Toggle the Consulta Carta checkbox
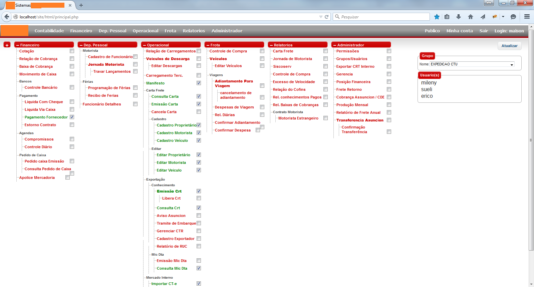Viewport: 534px width, 287px height. click(x=199, y=96)
